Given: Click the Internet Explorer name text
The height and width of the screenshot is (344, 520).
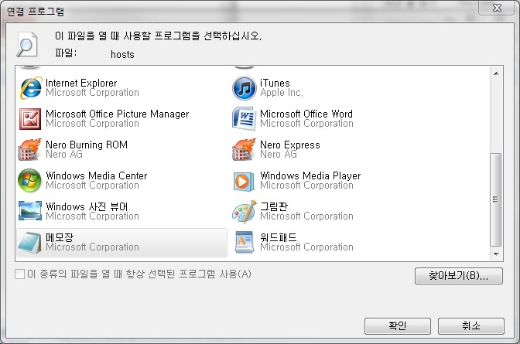Looking at the screenshot, I should 81,83.
